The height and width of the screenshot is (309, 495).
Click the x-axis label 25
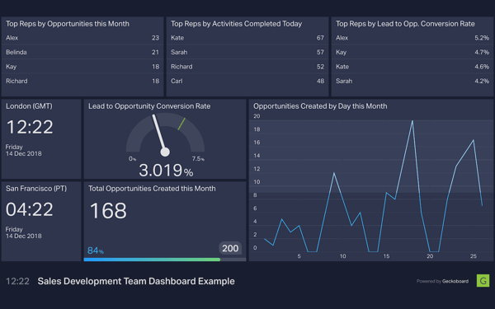tap(474, 256)
